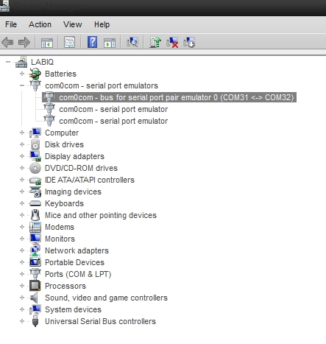Expand the System devices node
Screen dimensions: 326x344
coord(22,309)
